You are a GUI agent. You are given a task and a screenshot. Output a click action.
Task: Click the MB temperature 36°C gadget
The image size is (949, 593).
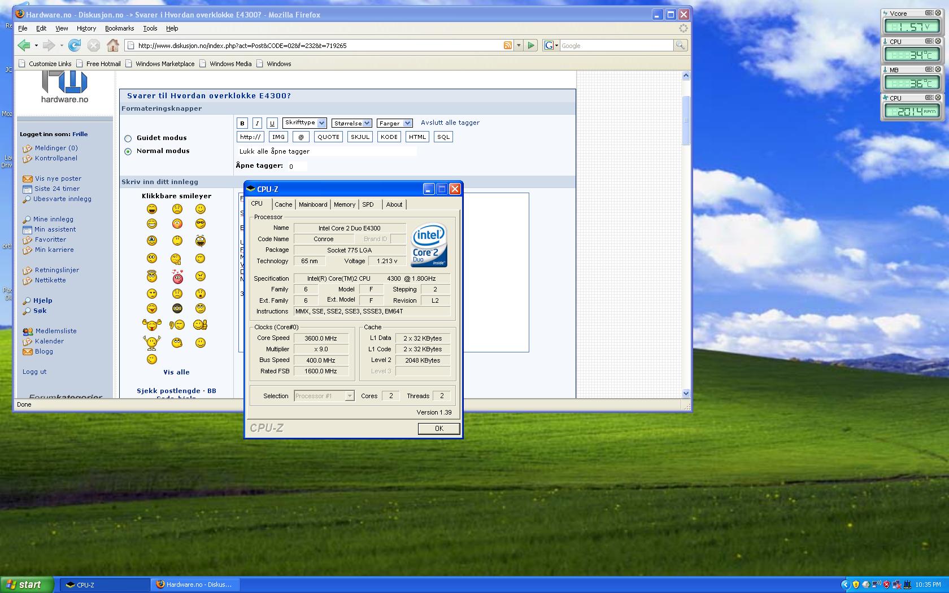(x=912, y=79)
